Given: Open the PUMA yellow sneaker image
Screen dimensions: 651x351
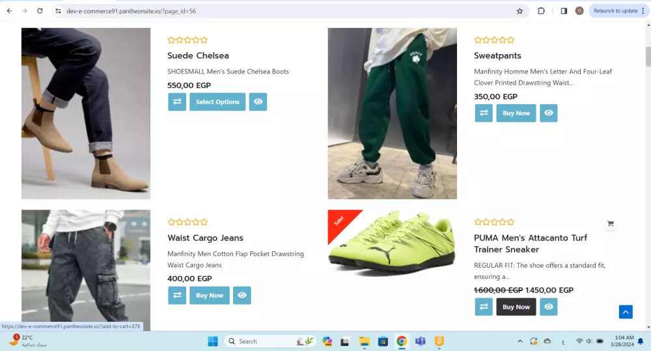Looking at the screenshot, I should click(393, 243).
